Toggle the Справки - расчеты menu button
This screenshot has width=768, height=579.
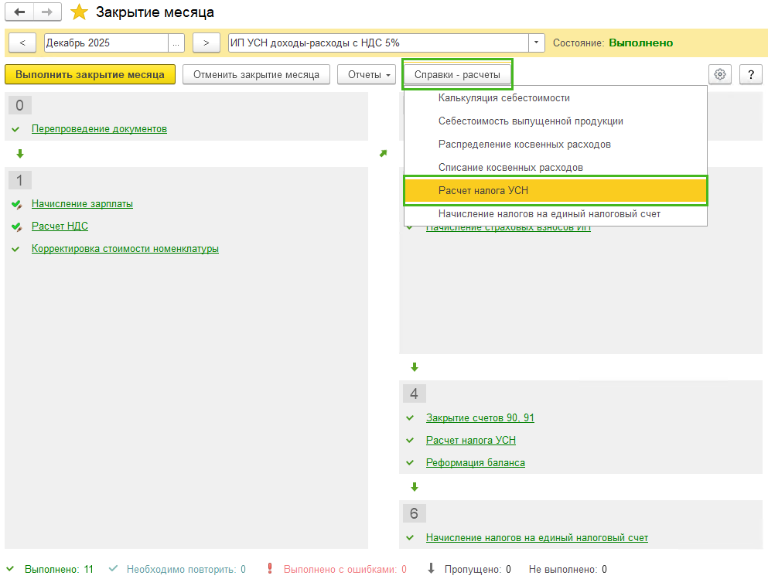pyautogui.click(x=457, y=74)
